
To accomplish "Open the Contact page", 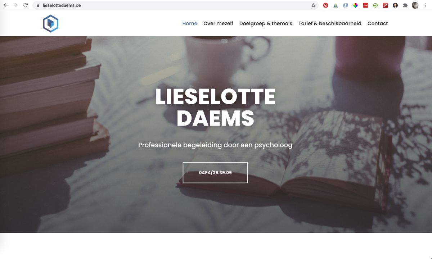I will [378, 23].
